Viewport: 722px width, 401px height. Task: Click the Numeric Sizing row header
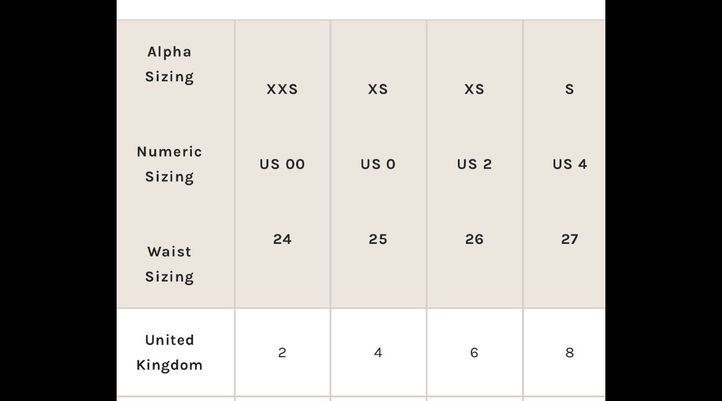[169, 164]
